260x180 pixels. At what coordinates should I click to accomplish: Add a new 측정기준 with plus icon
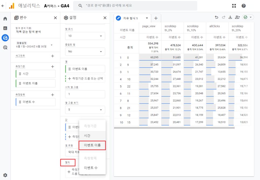[52, 67]
